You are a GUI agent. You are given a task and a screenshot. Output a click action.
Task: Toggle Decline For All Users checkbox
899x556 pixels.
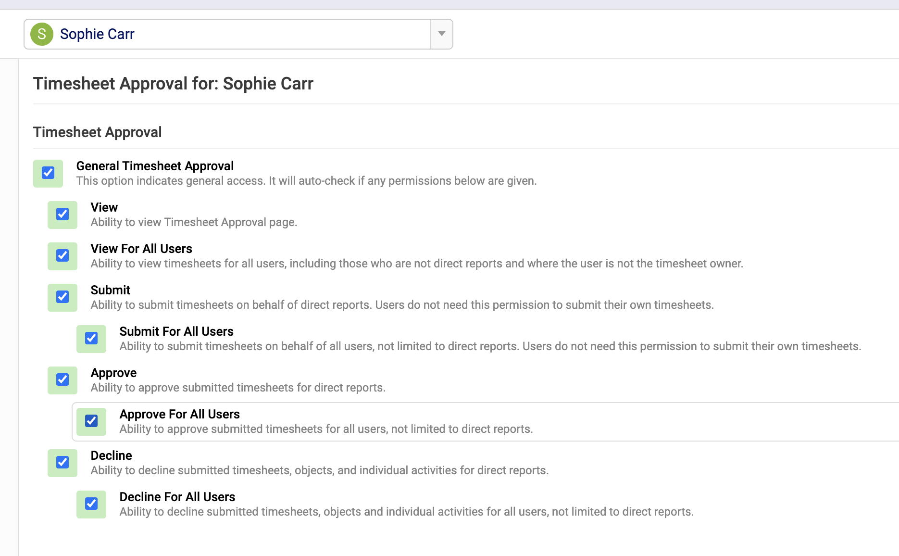pyautogui.click(x=91, y=504)
